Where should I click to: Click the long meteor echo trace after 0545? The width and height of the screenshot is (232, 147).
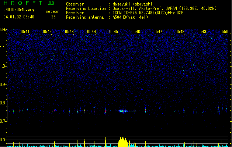pos(127,111)
